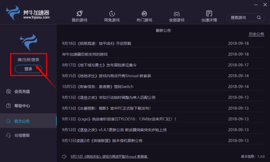270x162 pixels.
Task: Open the 历史公告 link
Action: pos(257,34)
